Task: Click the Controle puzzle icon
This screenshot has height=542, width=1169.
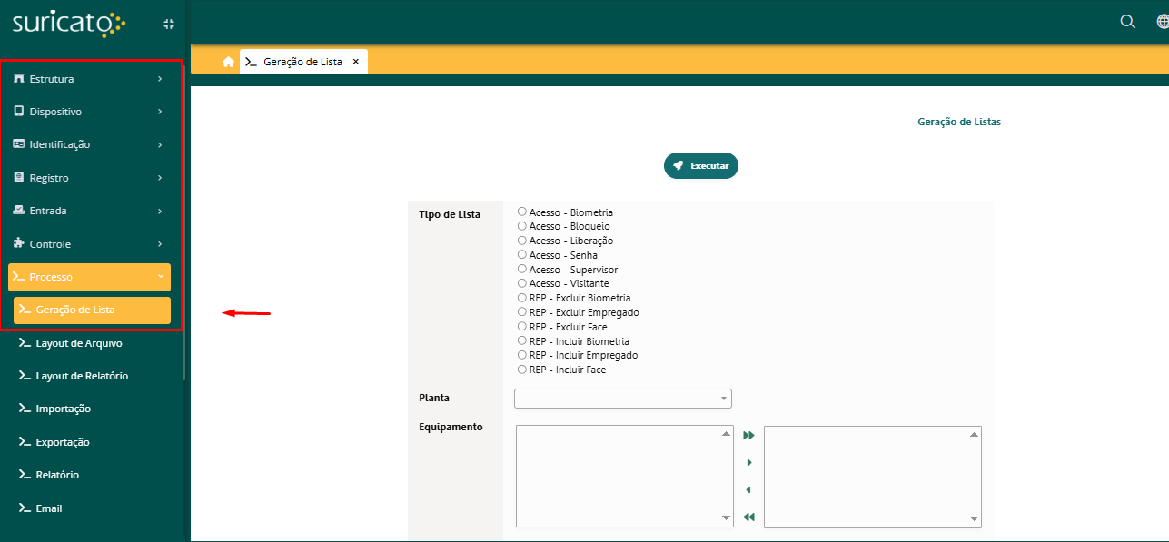Action: click(x=19, y=243)
